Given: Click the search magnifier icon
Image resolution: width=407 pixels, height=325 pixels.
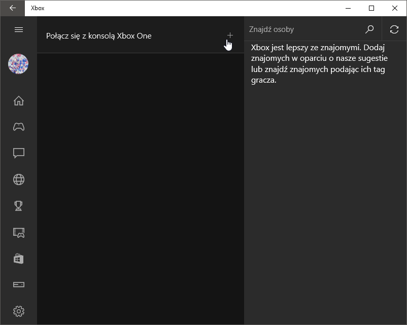Looking at the screenshot, I should point(369,29).
